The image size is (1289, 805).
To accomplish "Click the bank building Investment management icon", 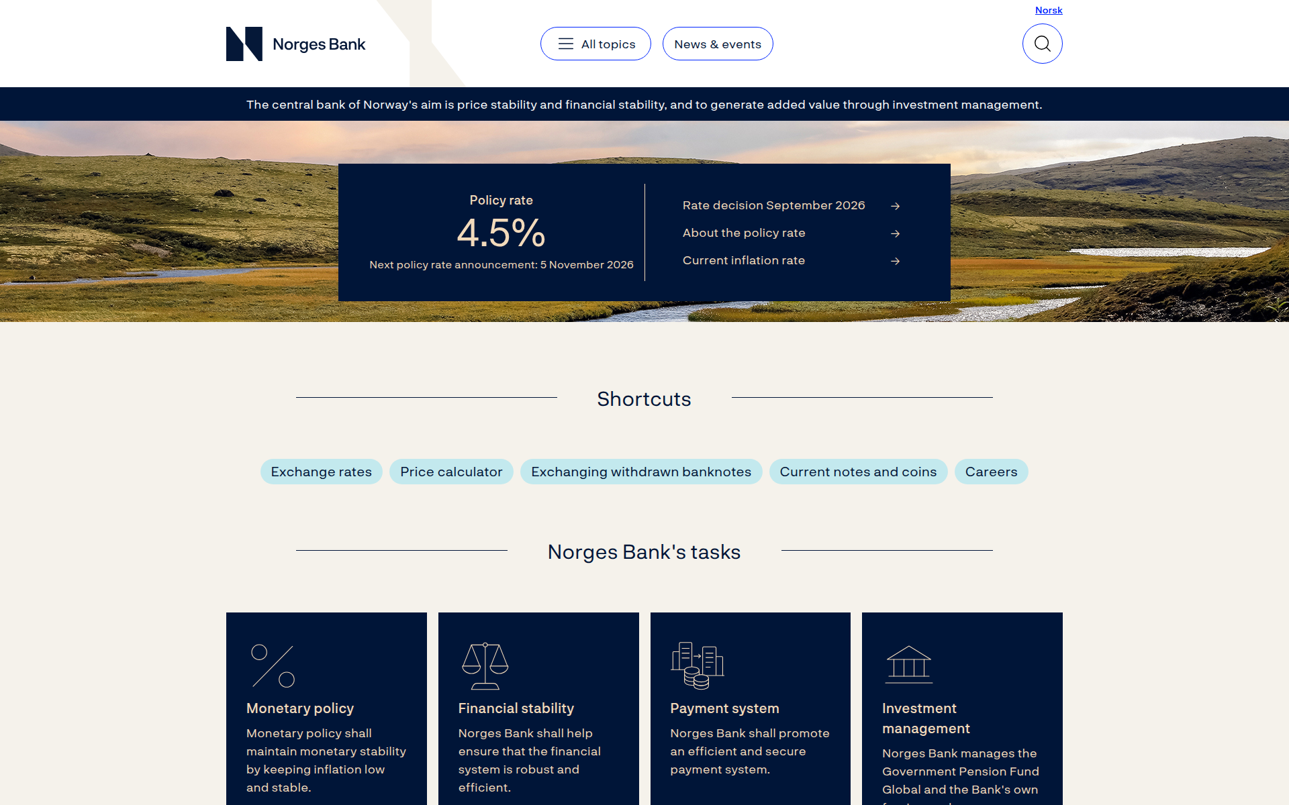I will 909,665.
